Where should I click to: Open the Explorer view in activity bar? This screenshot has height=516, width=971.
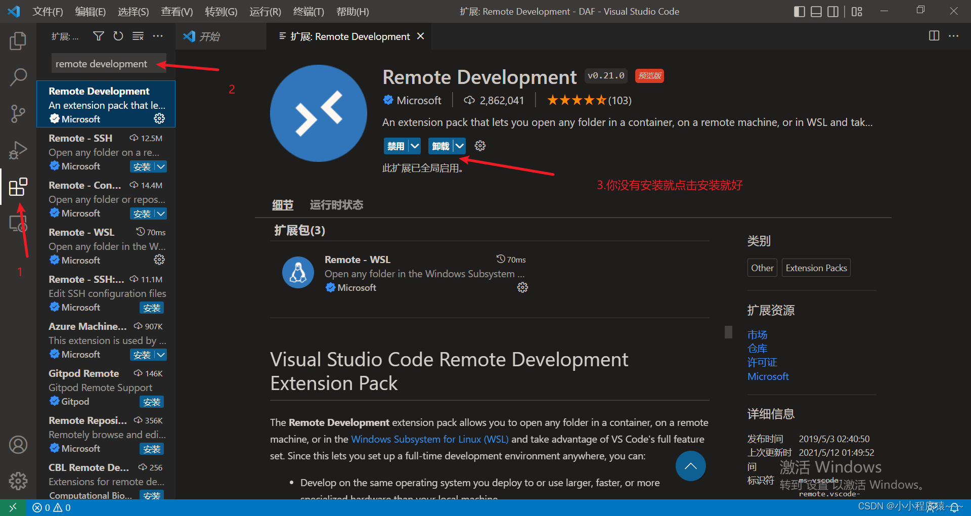tap(18, 41)
